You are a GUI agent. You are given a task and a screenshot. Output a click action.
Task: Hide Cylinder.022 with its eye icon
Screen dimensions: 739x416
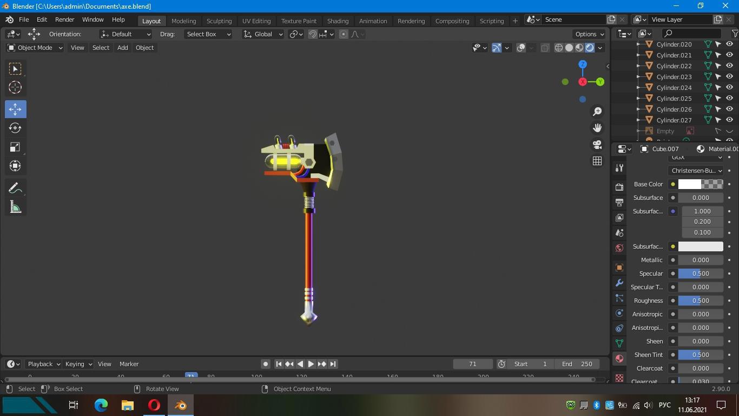click(x=729, y=66)
